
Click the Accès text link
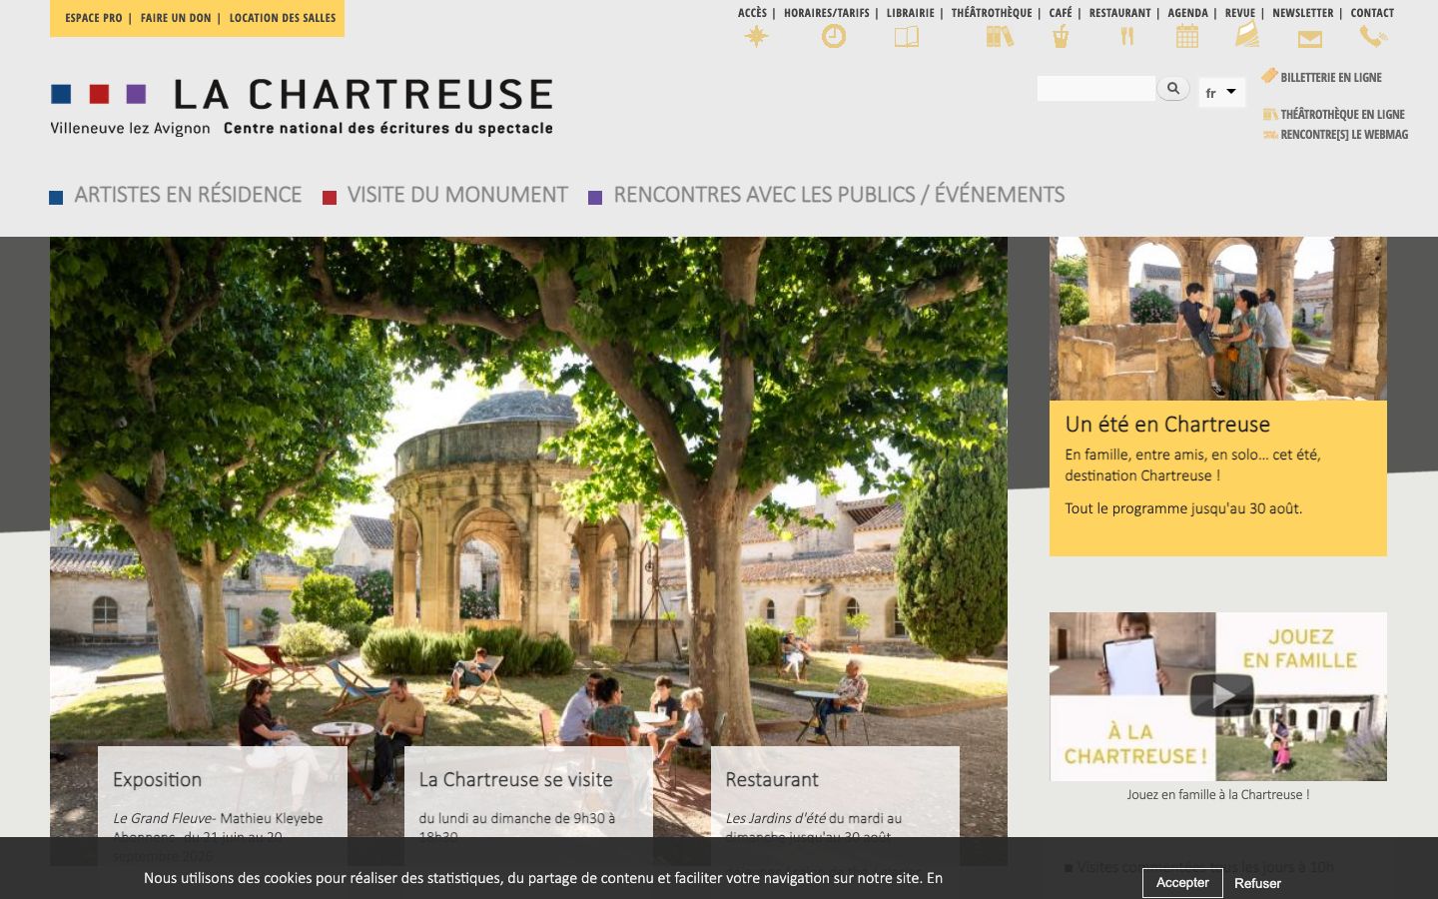point(752,13)
